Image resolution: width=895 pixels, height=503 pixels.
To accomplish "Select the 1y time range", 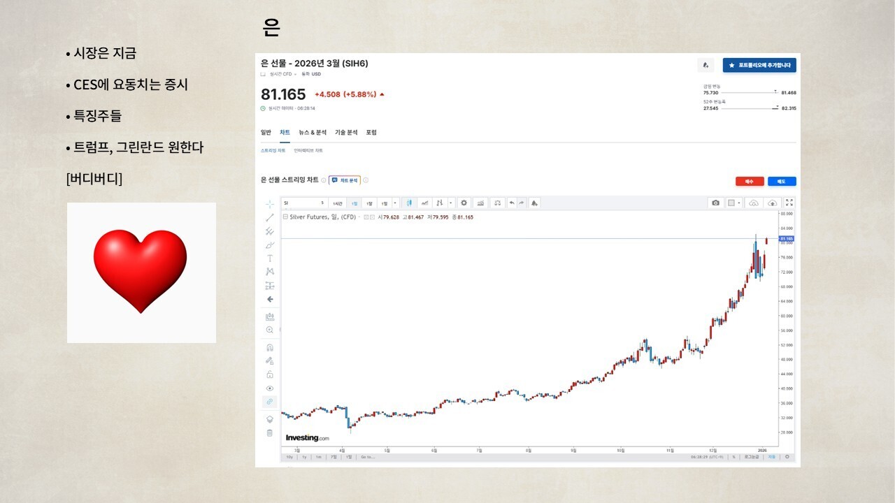I will [x=304, y=457].
